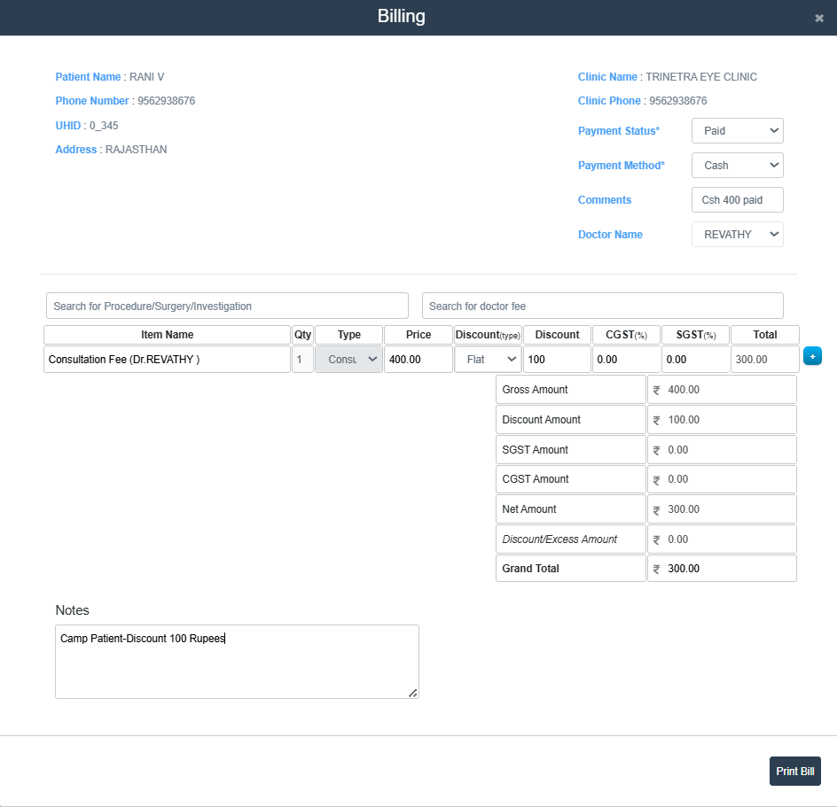Open the item Type dropdown
Image resolution: width=837 pixels, height=807 pixels.
point(348,360)
